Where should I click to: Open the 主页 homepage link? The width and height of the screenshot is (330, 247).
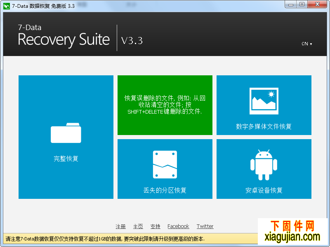pyautogui.click(x=138, y=226)
